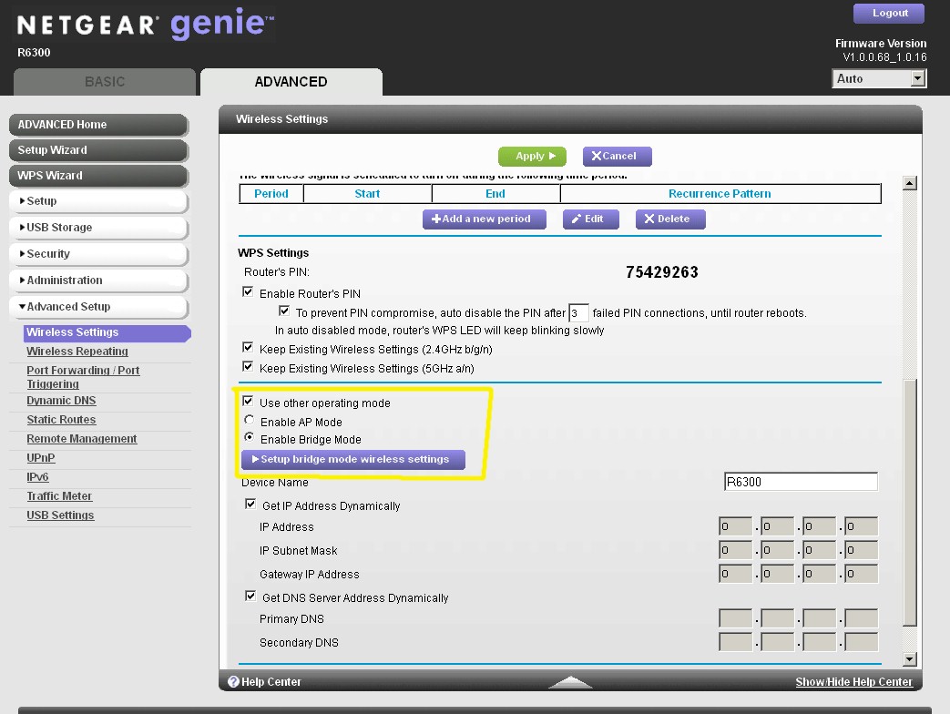The width and height of the screenshot is (950, 714).
Task: Open the Dynamic DNS link
Action: (61, 401)
